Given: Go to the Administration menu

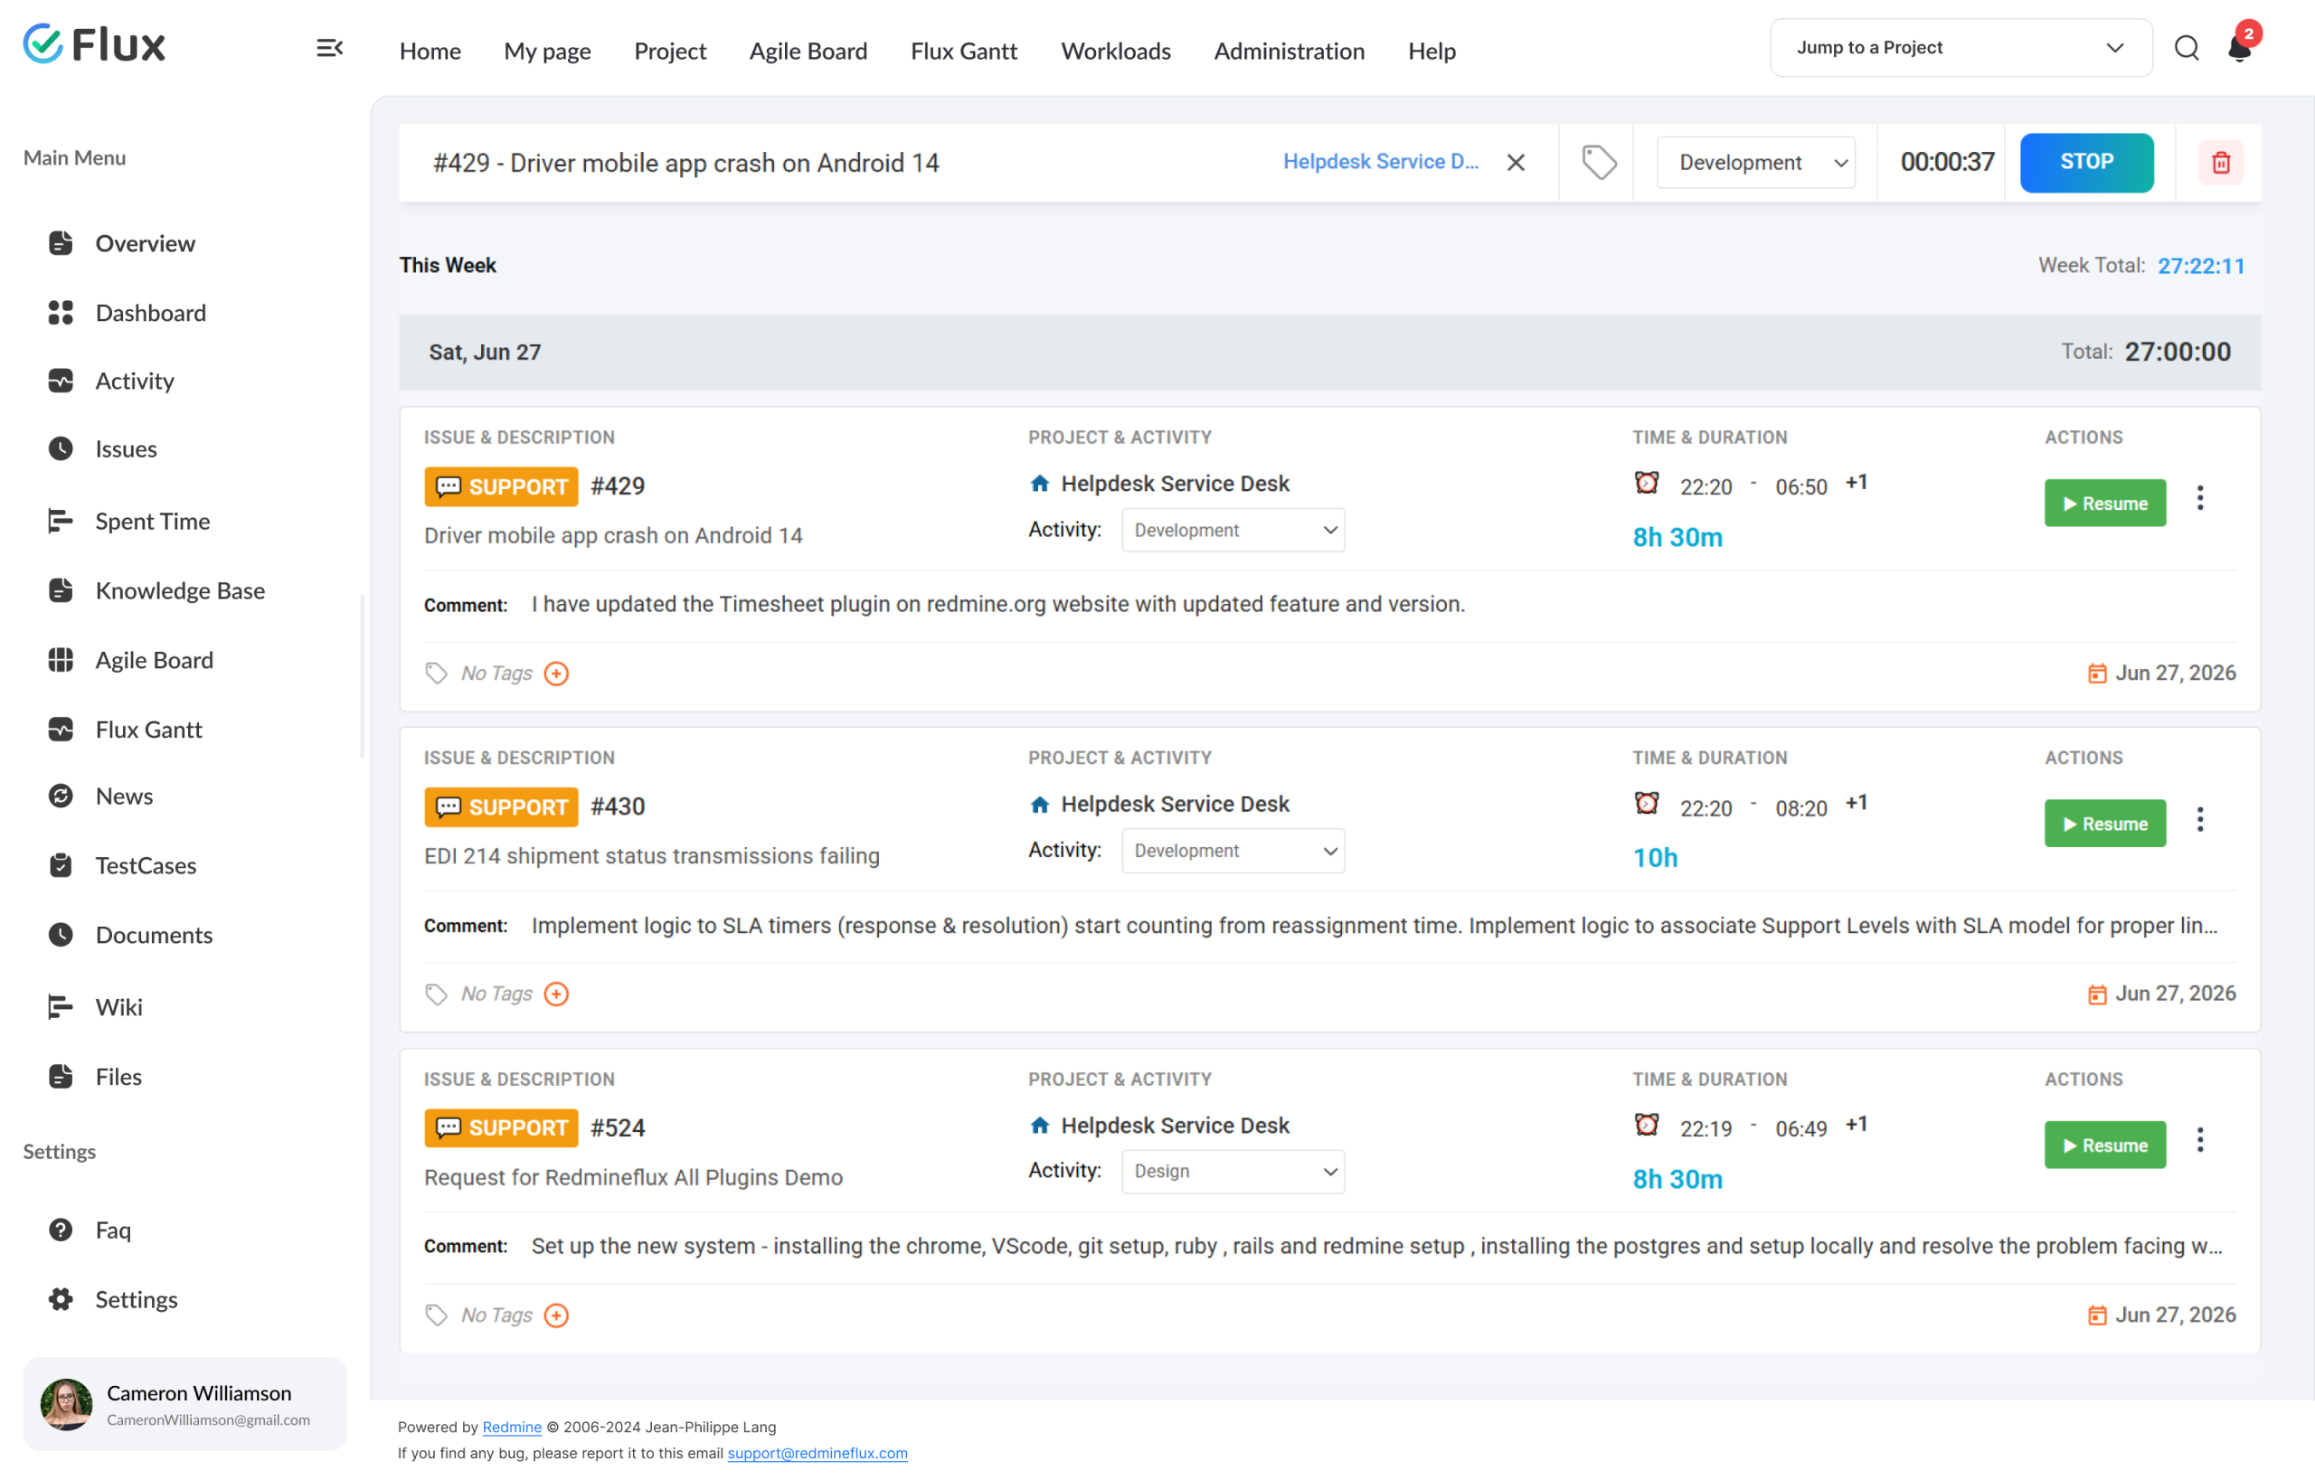Looking at the screenshot, I should [x=1289, y=51].
